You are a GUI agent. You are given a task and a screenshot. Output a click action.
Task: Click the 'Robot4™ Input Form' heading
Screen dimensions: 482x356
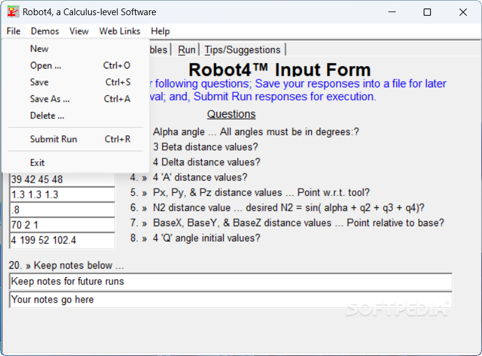(280, 70)
